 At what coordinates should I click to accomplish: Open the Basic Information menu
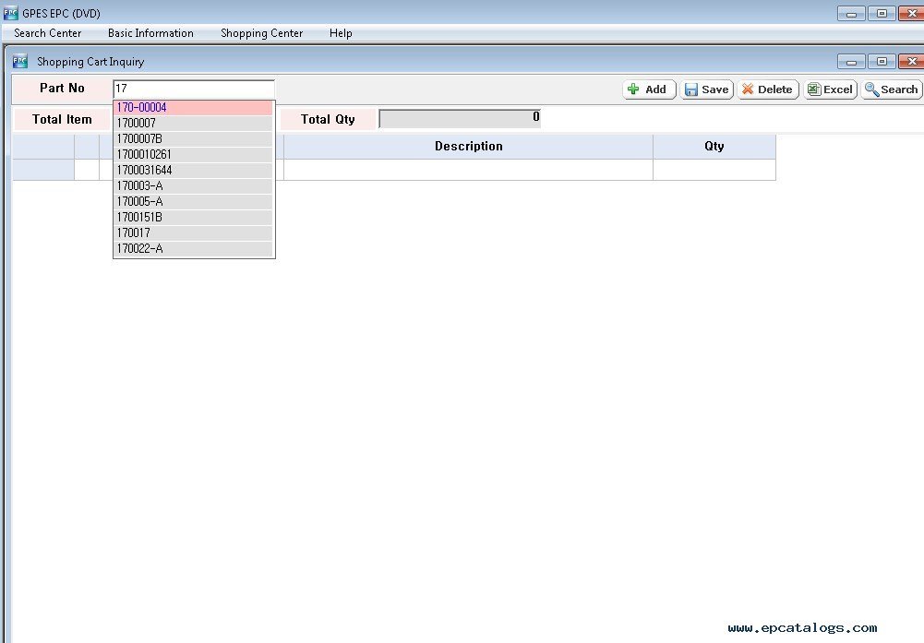pos(150,33)
